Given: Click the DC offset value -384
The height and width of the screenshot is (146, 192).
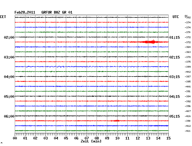Looking at the screenshot, I should click(x=188, y=96).
